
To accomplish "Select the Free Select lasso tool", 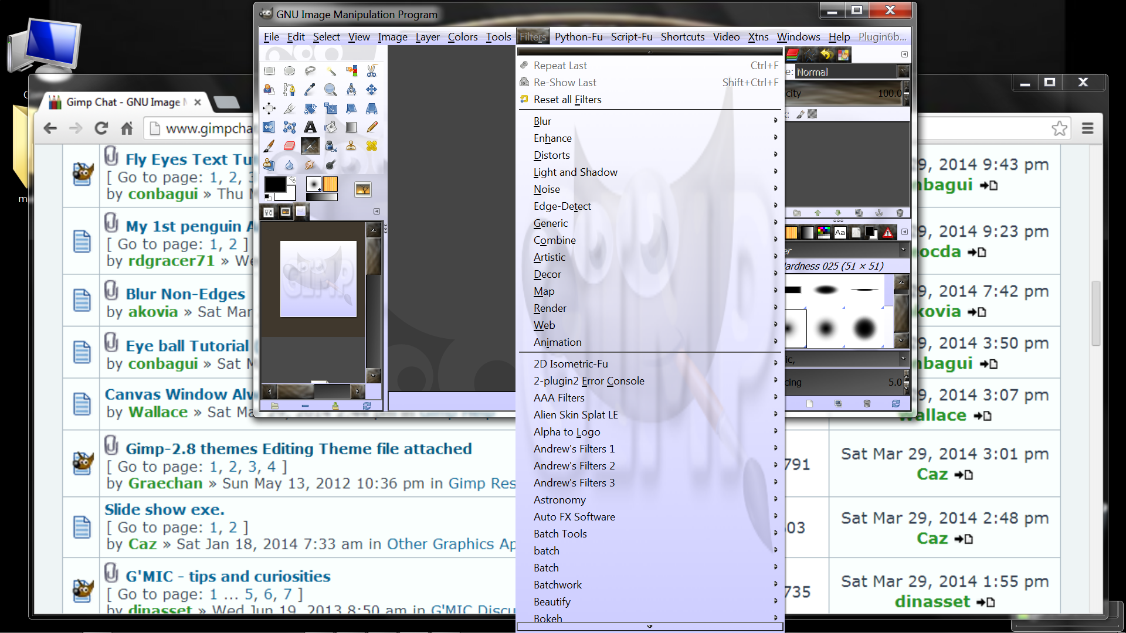I will coord(310,71).
